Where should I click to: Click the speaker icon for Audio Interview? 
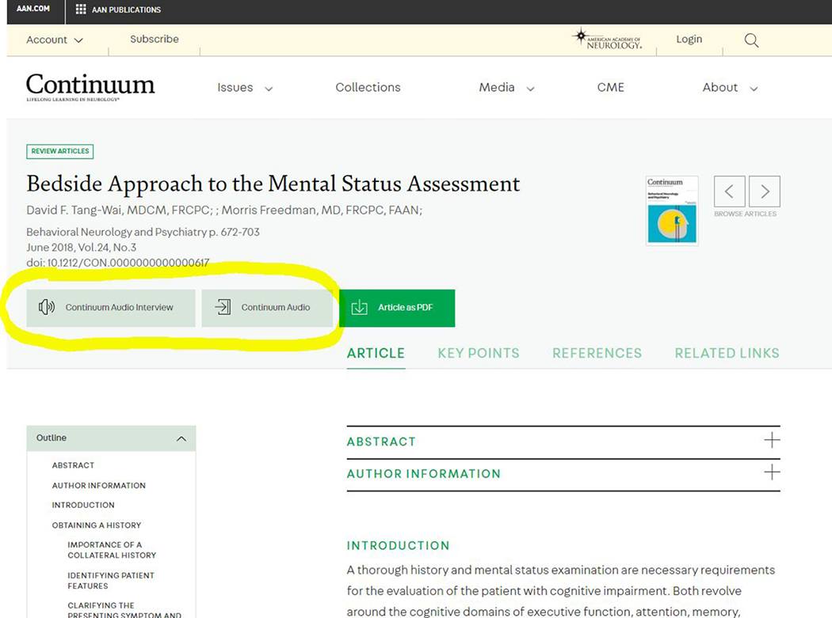coord(46,307)
